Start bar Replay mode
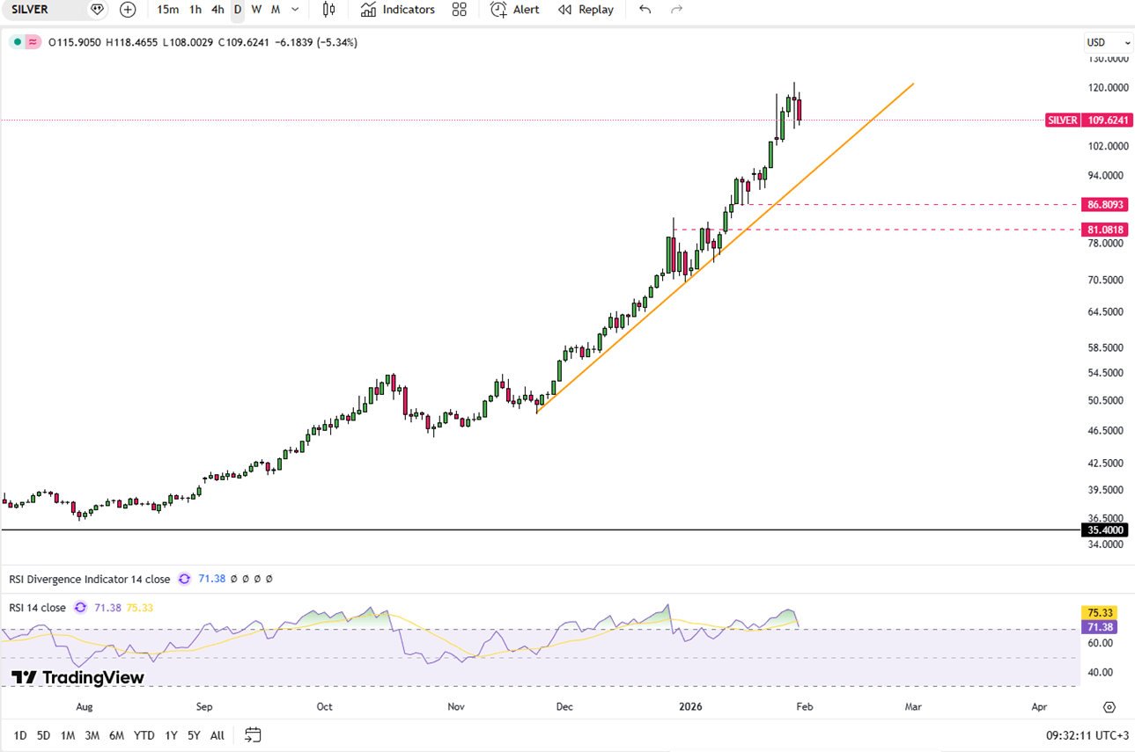This screenshot has height=752, width=1135. coord(586,10)
